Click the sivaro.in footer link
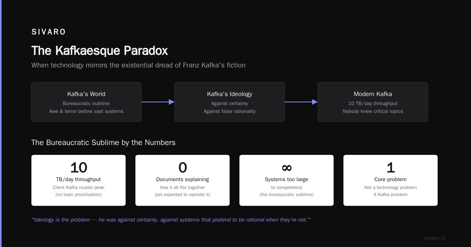Image resolution: width=471 pixels, height=247 pixels. (x=435, y=238)
